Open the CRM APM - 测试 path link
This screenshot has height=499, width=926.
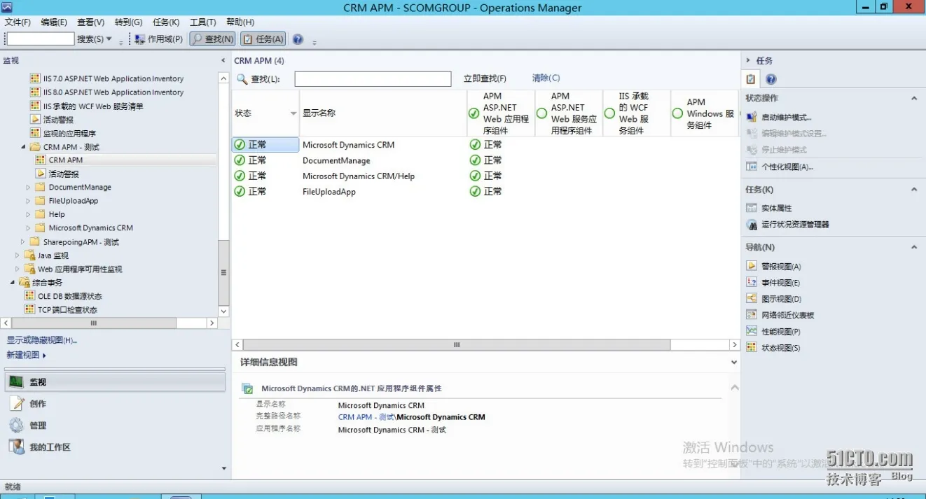coord(366,417)
